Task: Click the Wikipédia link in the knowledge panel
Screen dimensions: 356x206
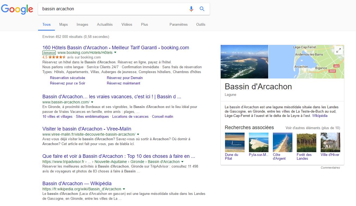Action: click(320, 116)
